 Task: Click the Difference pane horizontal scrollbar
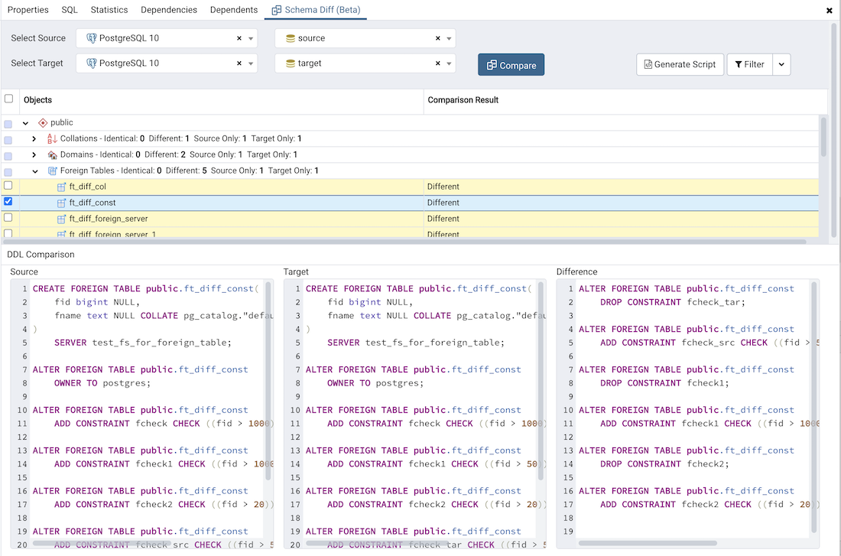pyautogui.click(x=648, y=543)
